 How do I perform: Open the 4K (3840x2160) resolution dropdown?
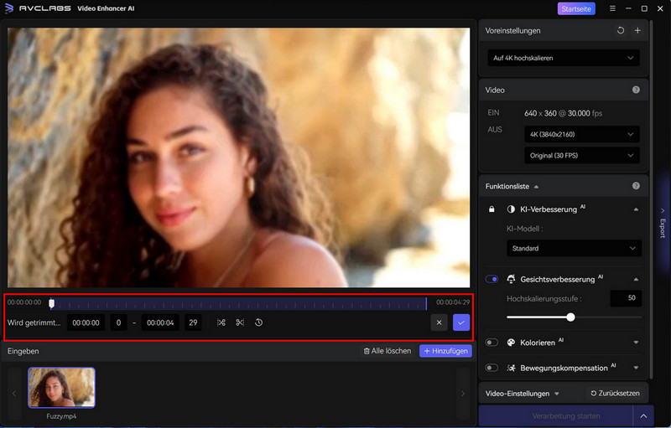click(582, 134)
